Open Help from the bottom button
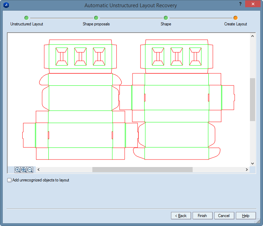 tap(245, 216)
